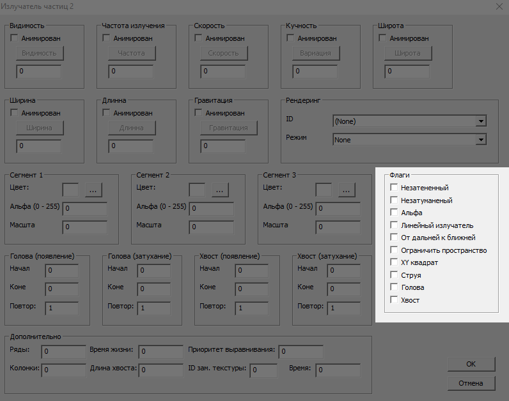Toggle От дальней к ближней option

point(394,238)
